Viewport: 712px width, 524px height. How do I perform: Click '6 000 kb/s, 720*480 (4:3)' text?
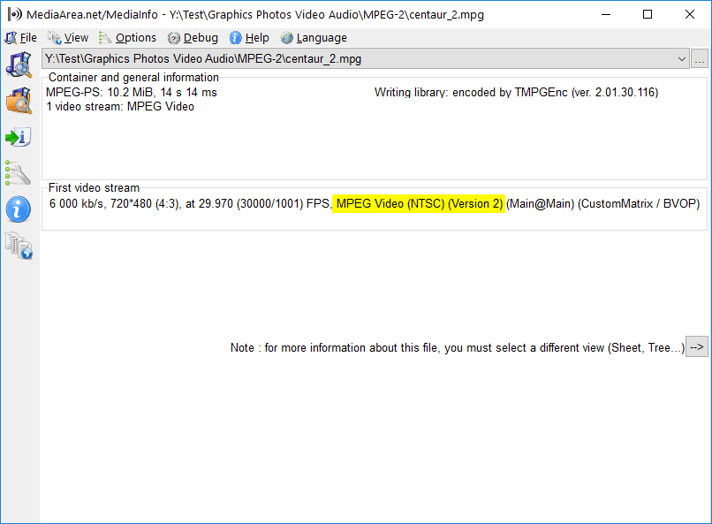pyautogui.click(x=116, y=203)
